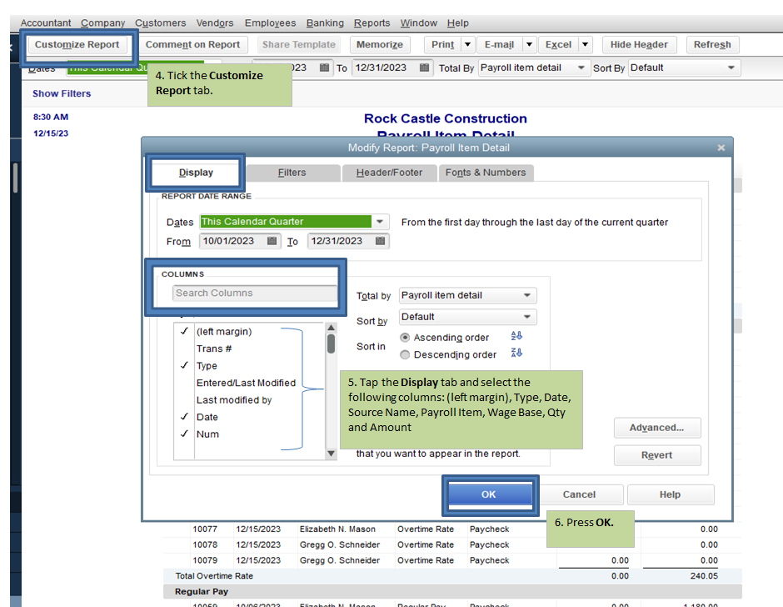This screenshot has height=607, width=783.
Task: Toggle the Entered/Last Modified column
Action: [246, 383]
